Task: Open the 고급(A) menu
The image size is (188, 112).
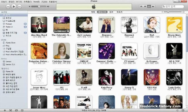Action: coord(44,2)
